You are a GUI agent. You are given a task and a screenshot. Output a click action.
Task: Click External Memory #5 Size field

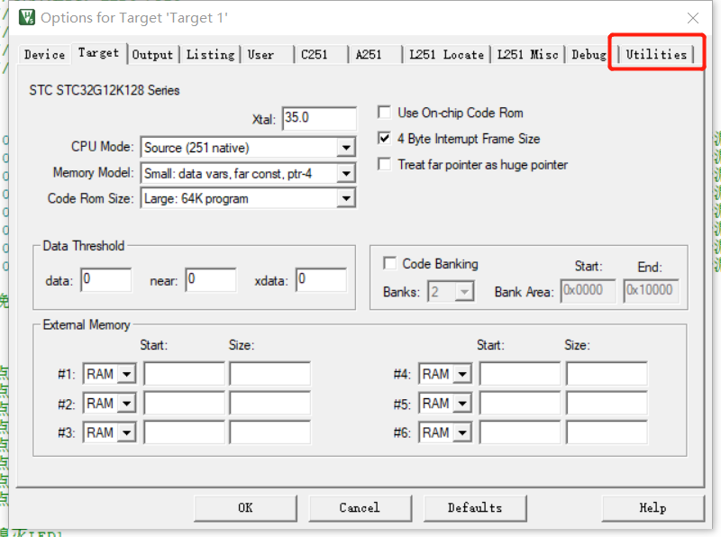pos(607,403)
